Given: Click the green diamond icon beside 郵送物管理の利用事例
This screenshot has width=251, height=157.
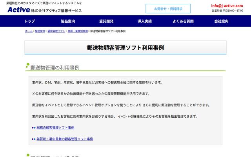Looking at the screenshot, I should (x=27, y=65).
